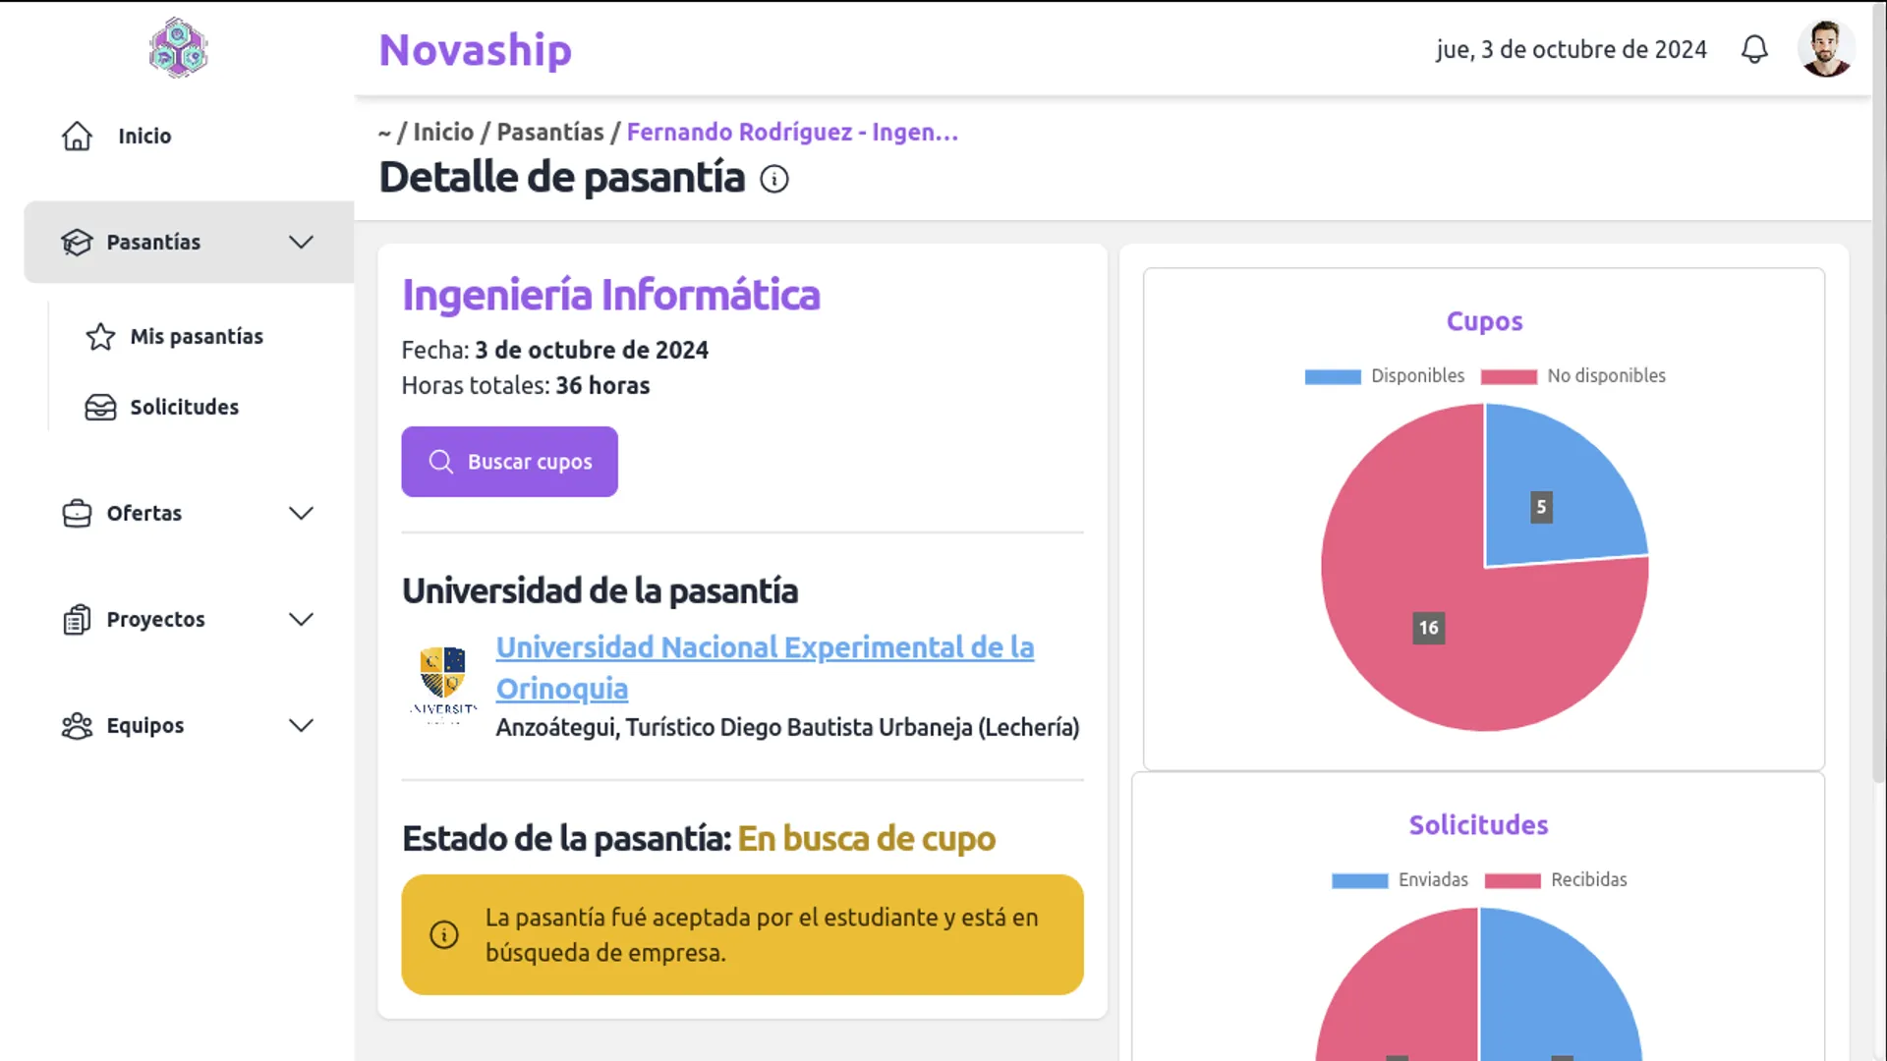The height and width of the screenshot is (1061, 1887).
Task: Click the Inicio home icon
Action: pos(77,136)
